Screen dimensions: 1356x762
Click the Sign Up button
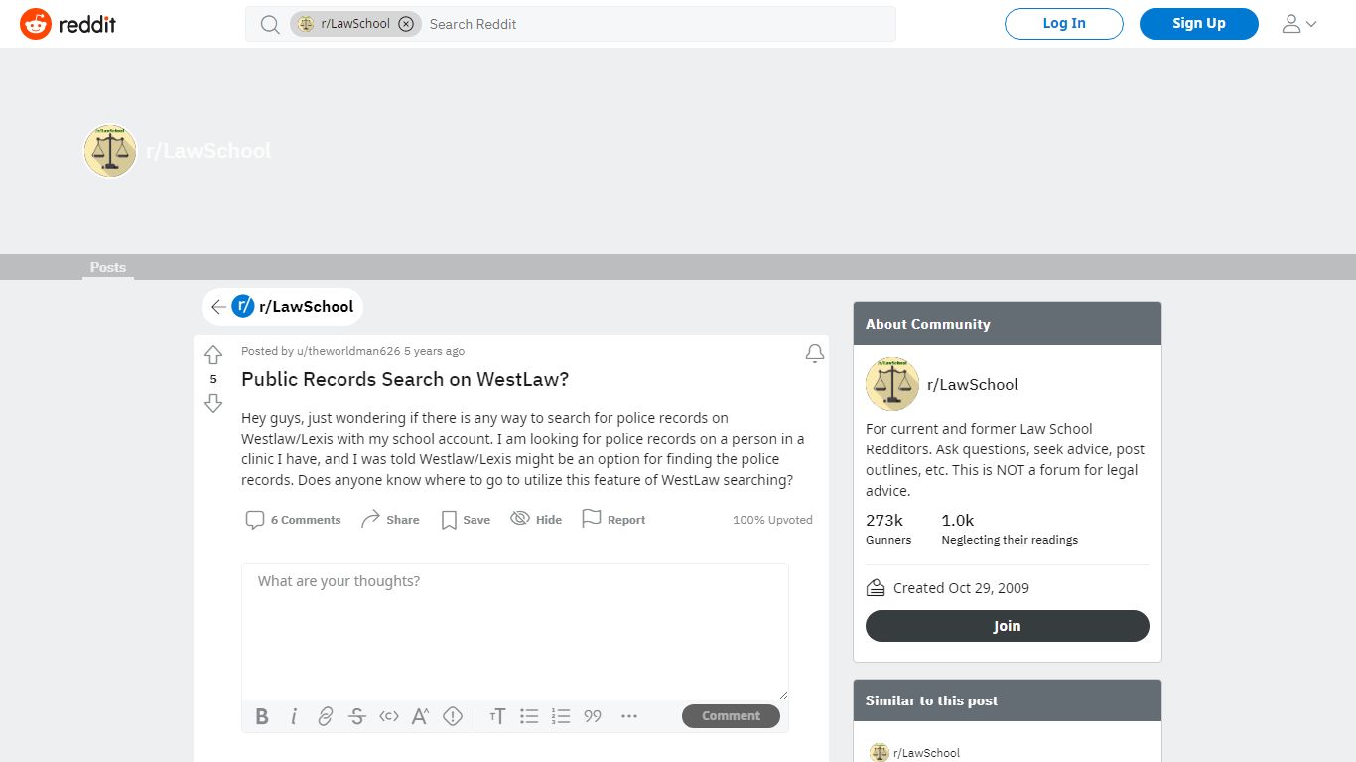(1199, 24)
